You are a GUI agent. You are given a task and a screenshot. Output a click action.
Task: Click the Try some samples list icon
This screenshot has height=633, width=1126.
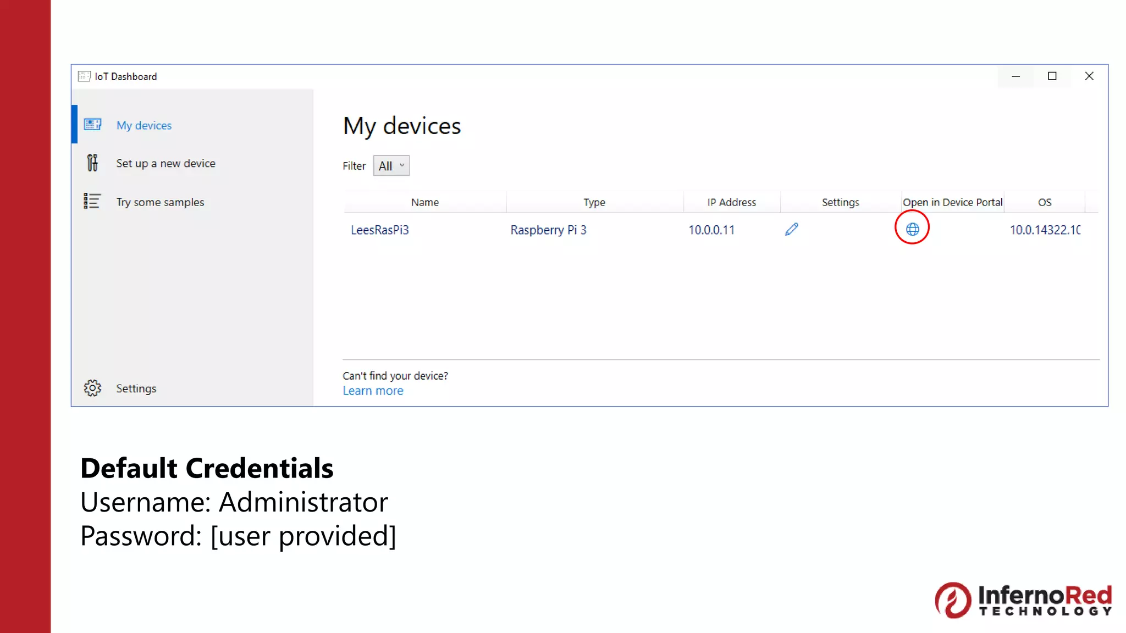pyautogui.click(x=92, y=202)
